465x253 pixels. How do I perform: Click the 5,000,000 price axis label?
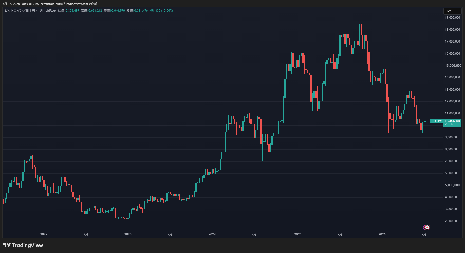pyautogui.click(x=452, y=185)
